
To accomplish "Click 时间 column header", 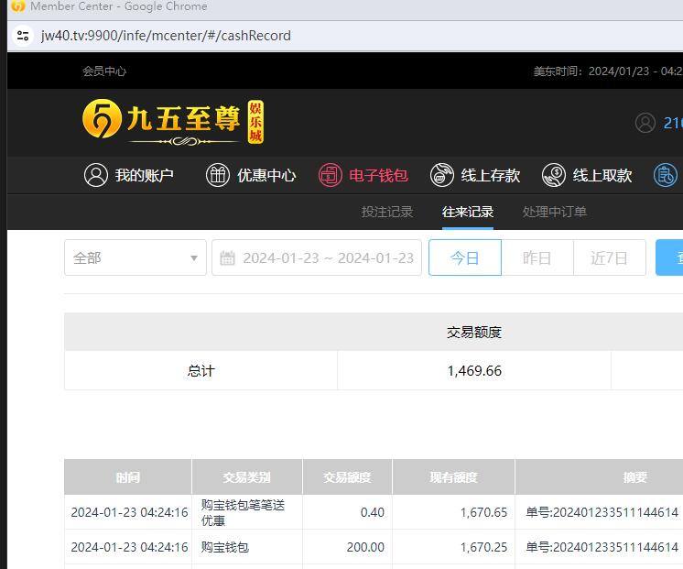I will click(x=127, y=477).
